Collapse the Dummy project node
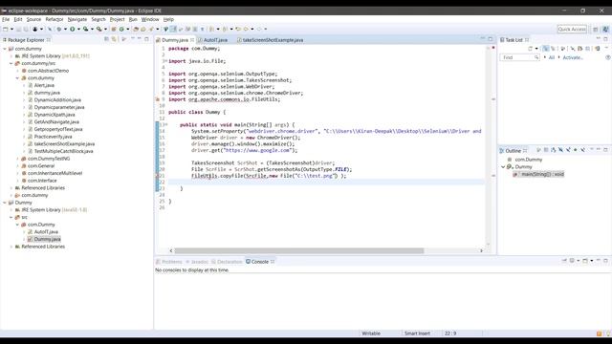 [x=5, y=203]
